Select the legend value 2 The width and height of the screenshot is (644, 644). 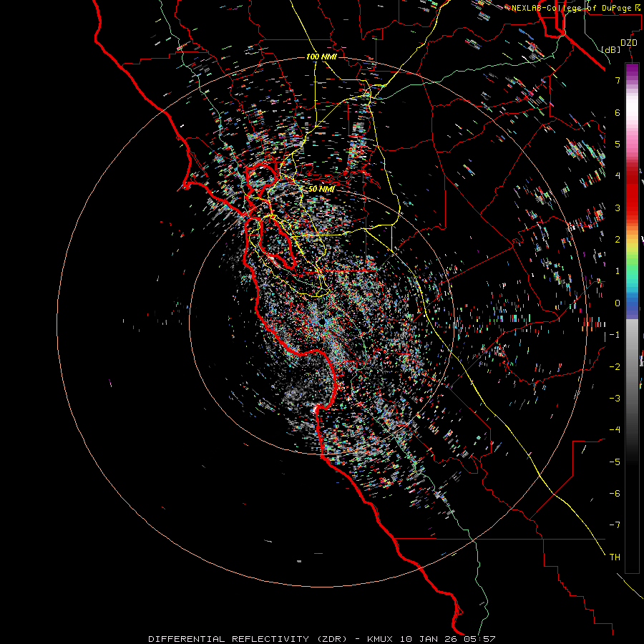click(x=618, y=240)
